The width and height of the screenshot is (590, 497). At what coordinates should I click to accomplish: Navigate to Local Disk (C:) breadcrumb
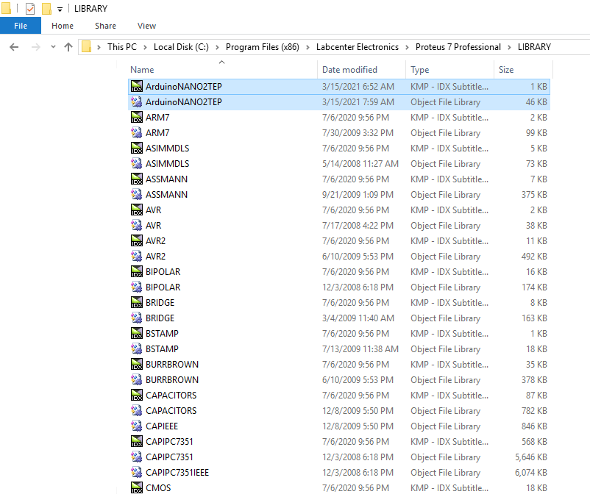click(x=181, y=47)
